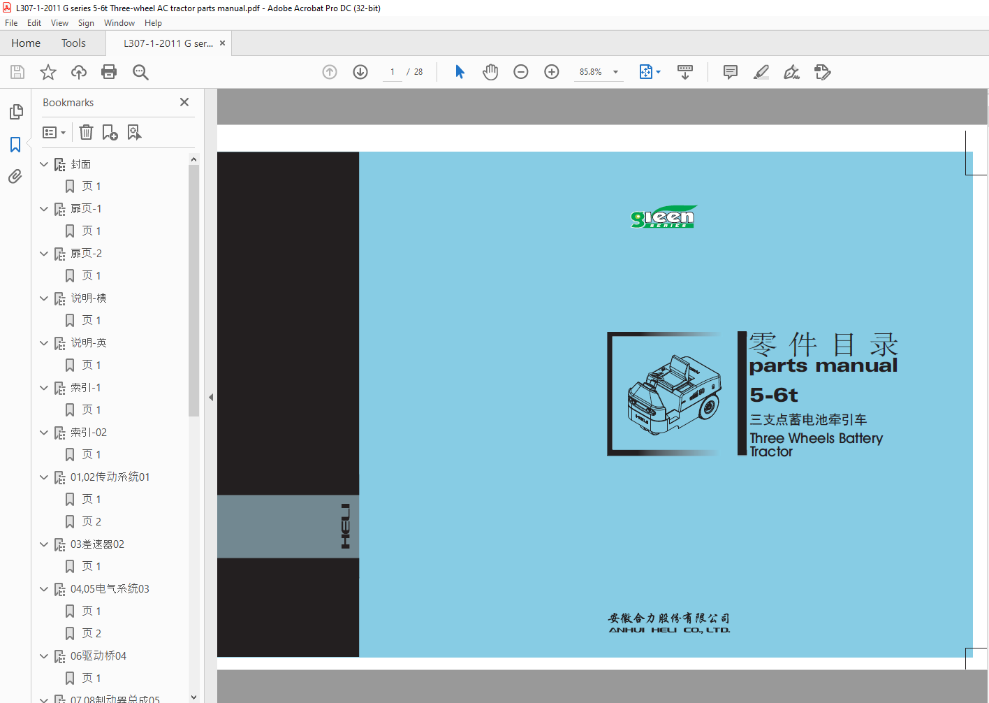The height and width of the screenshot is (703, 989).
Task: Collapse the 封面 bookmark
Action: coord(44,164)
